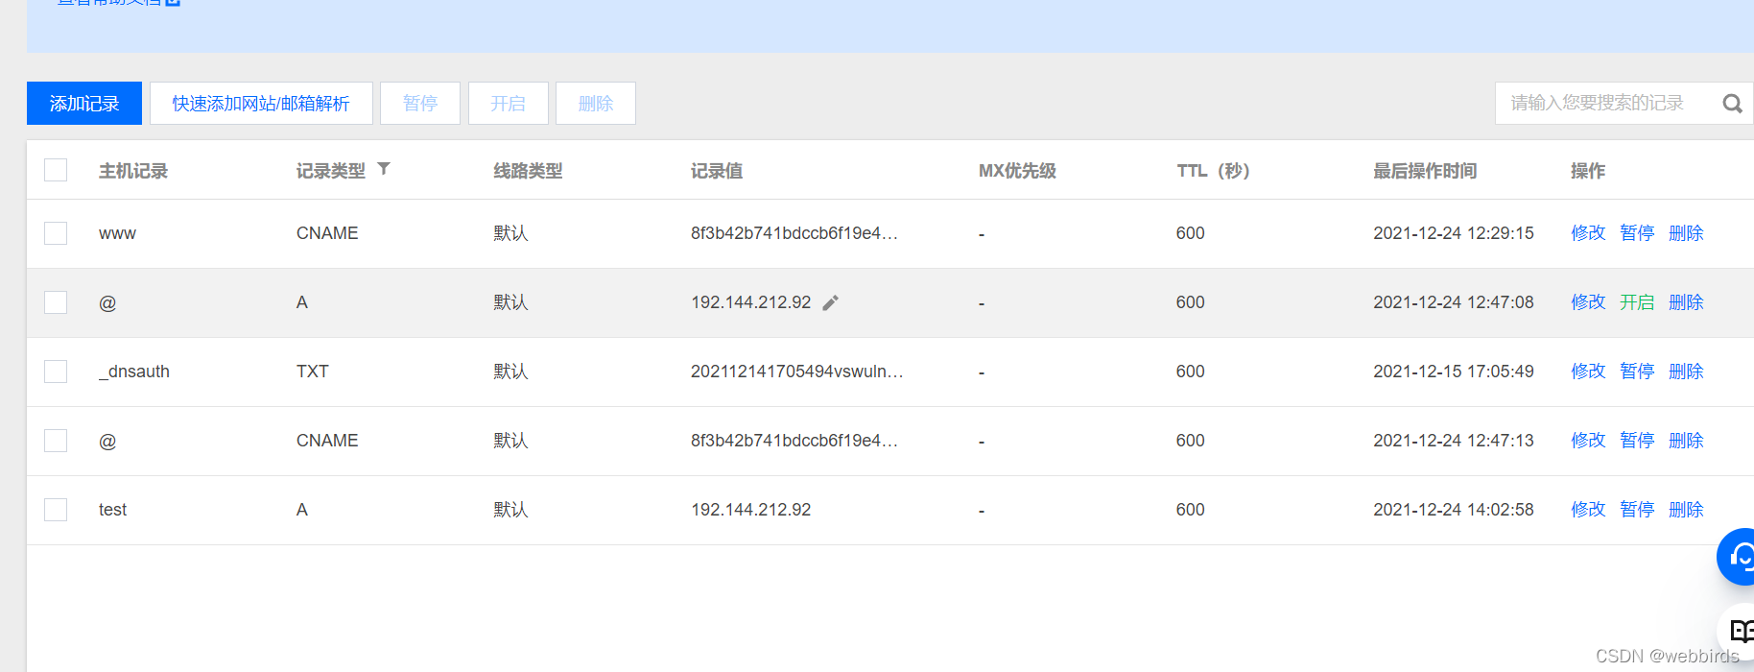Click the search magnifier icon
The width and height of the screenshot is (1754, 672).
click(x=1732, y=104)
